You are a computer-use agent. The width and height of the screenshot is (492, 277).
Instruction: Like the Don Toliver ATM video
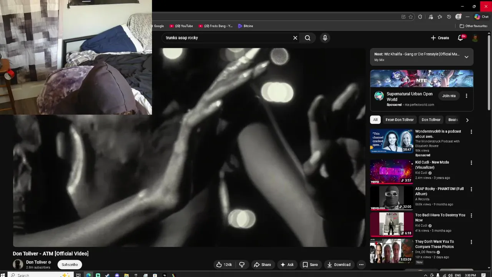coord(224,265)
